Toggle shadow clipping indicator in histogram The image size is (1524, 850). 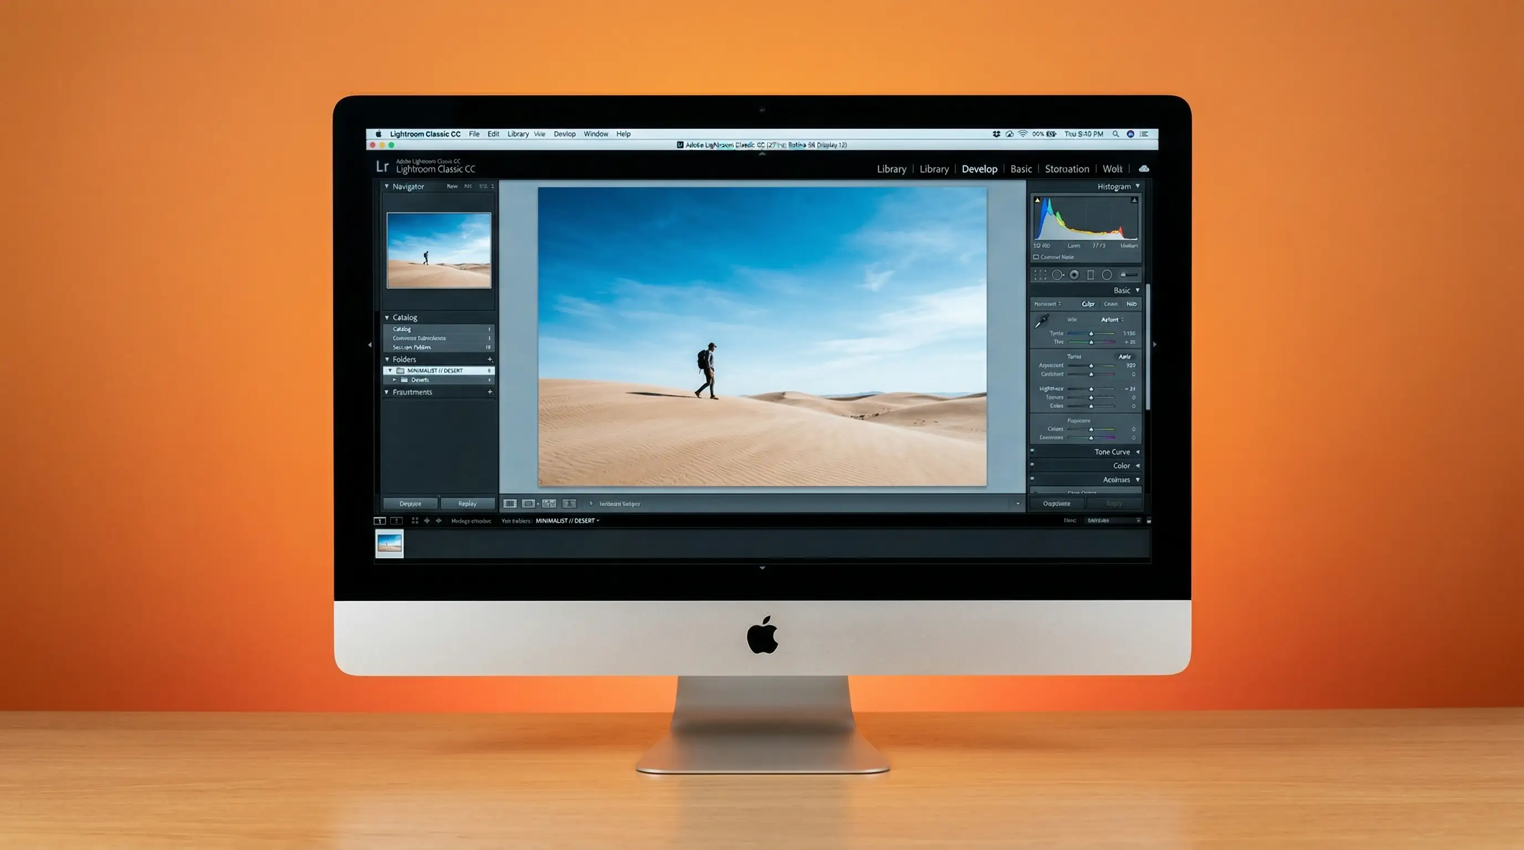tap(1037, 200)
